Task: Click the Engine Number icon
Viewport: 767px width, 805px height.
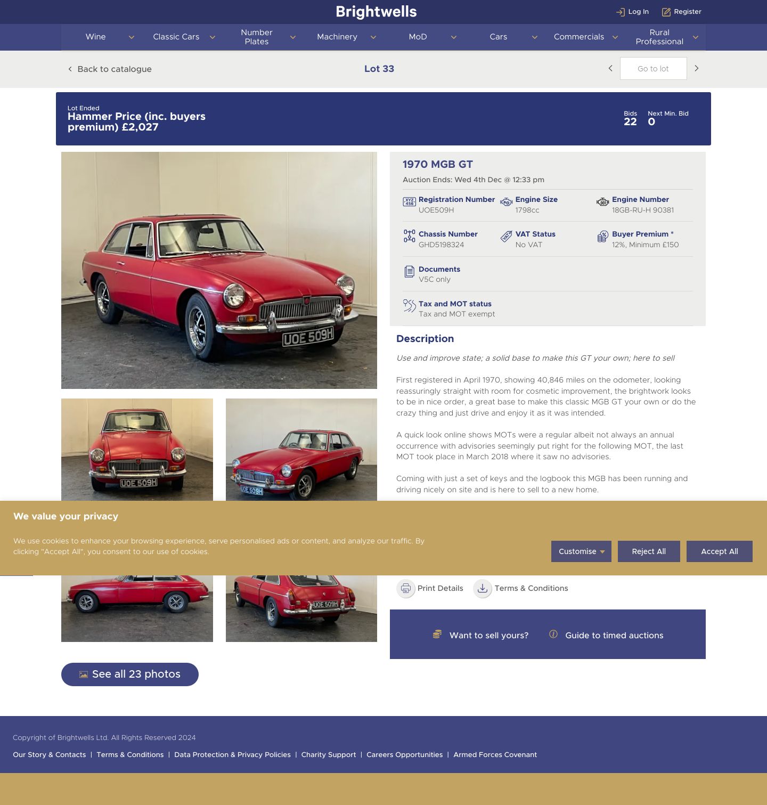Action: [x=602, y=202]
